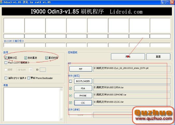175x125 pixels.
Task: Click the first ID:COM port box
Action: point(14,45)
